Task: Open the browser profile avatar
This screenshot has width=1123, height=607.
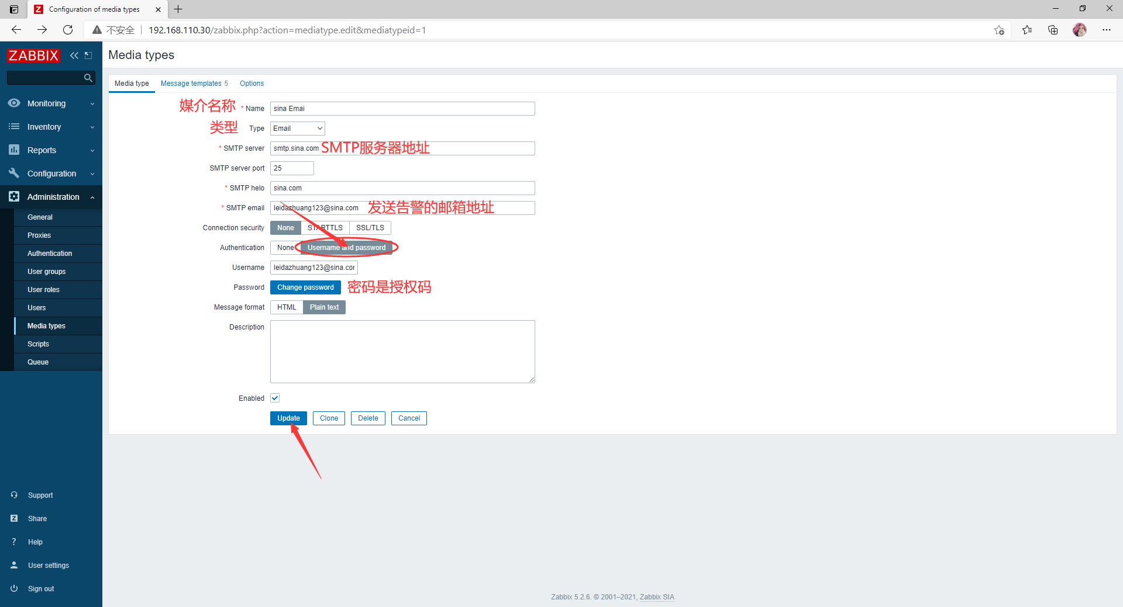Action: point(1080,30)
